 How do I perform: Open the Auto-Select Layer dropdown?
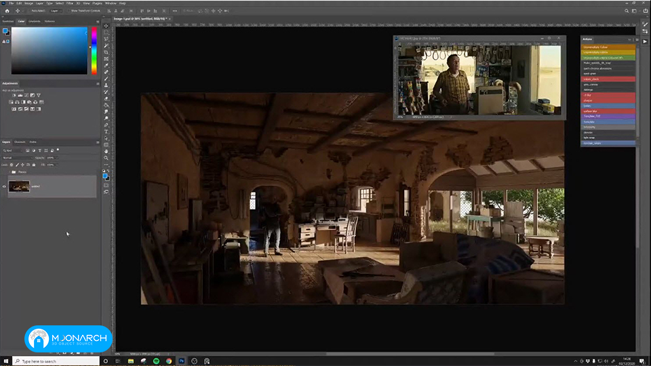click(56, 11)
